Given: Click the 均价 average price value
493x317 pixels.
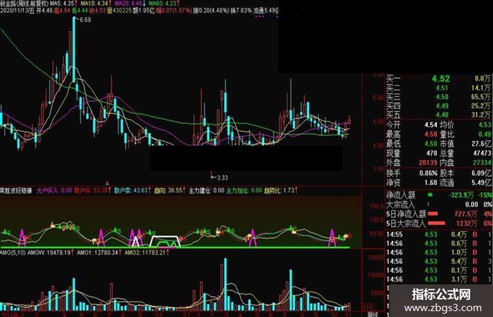Looking at the screenshot, I should 485,125.
